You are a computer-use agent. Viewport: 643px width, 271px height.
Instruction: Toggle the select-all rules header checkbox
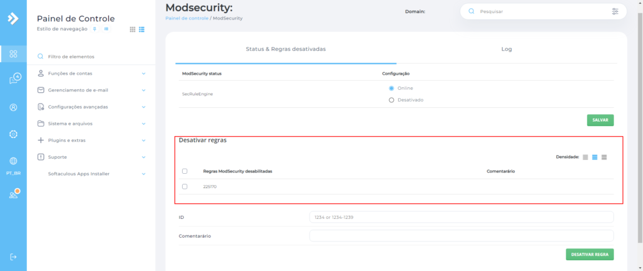[x=185, y=171]
